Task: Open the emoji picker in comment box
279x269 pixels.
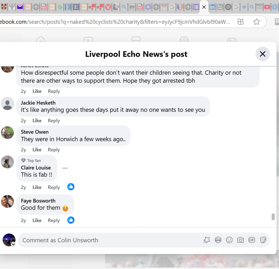Action: point(229,240)
